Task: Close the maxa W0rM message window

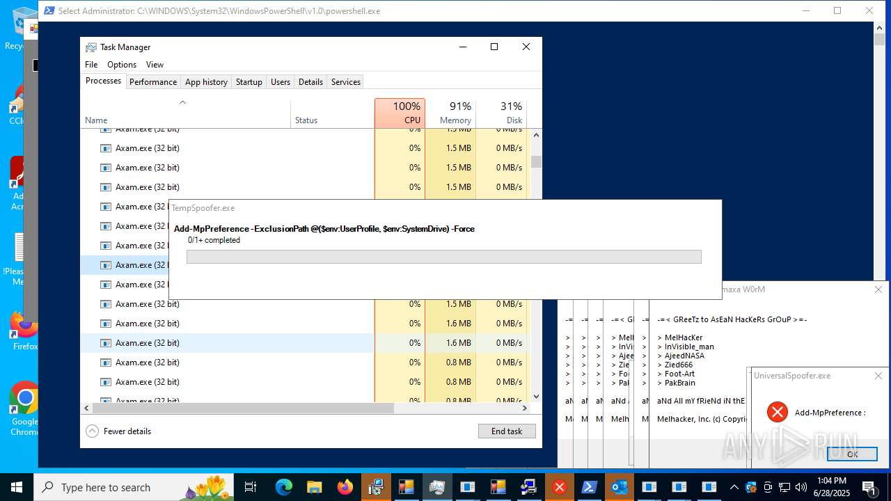Action: (878, 289)
